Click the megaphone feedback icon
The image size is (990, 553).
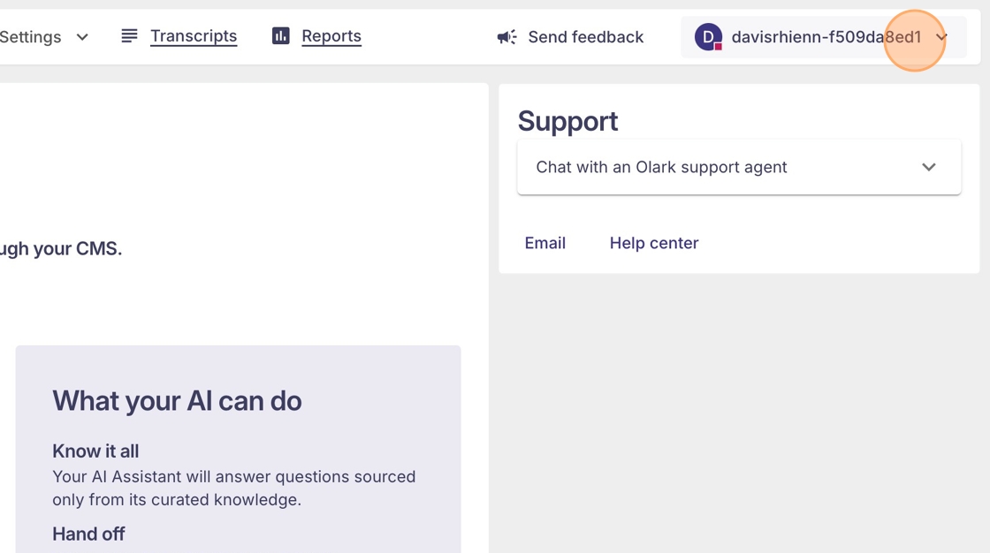pyautogui.click(x=506, y=37)
